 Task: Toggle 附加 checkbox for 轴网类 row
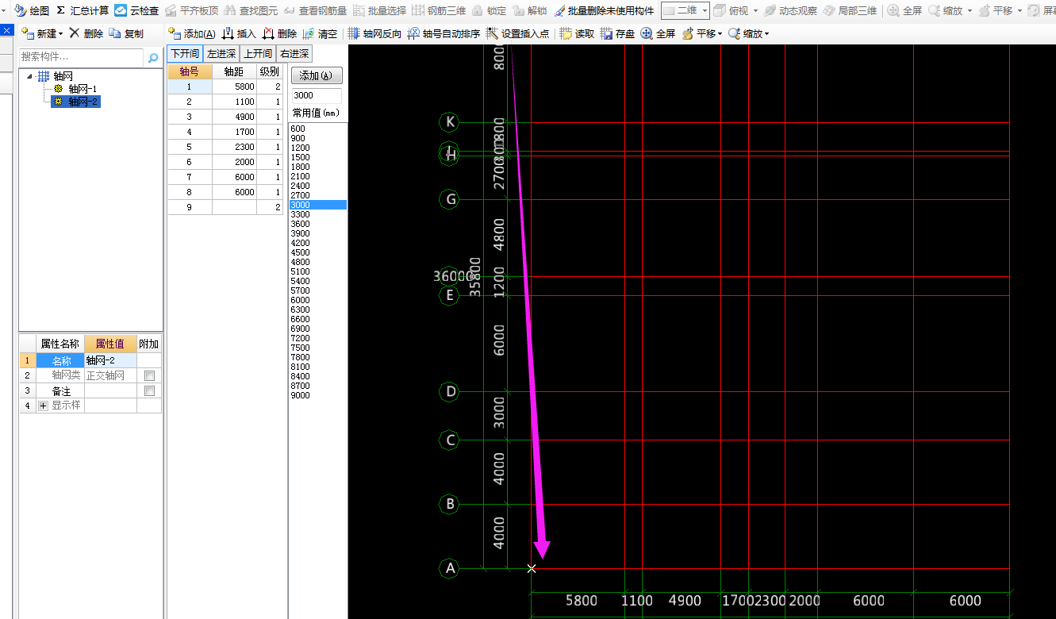(x=149, y=375)
